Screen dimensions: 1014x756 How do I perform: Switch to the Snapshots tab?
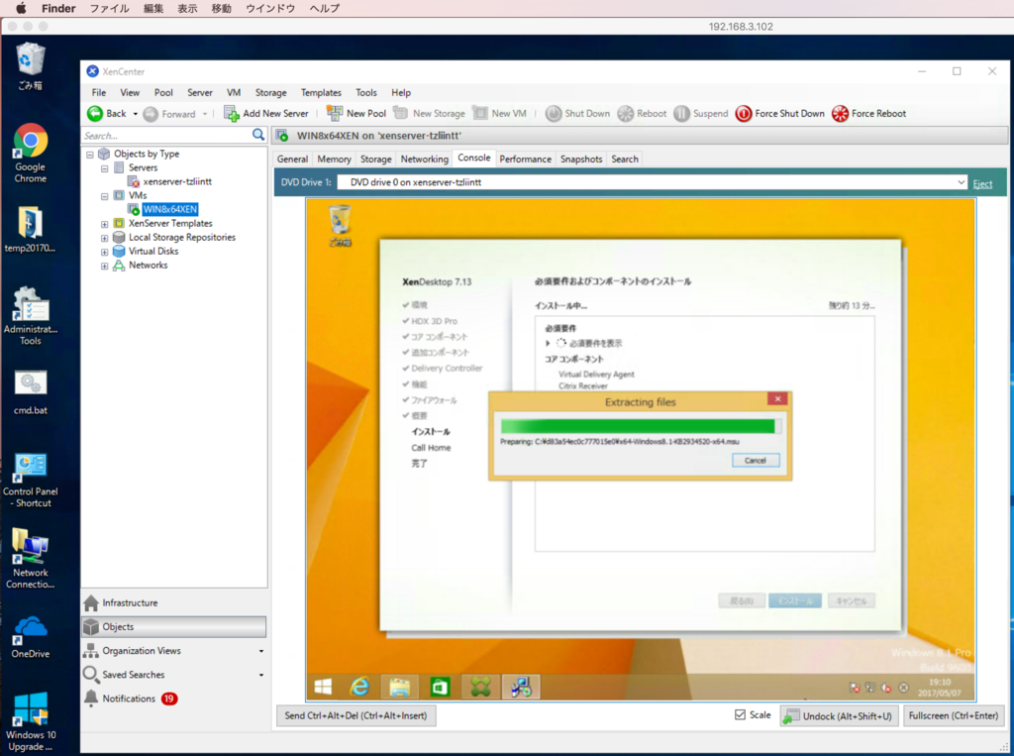click(x=581, y=159)
